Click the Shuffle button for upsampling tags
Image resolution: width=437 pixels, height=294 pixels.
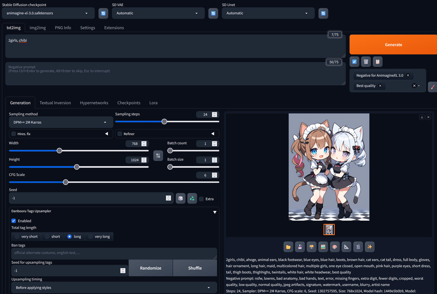coord(195,268)
